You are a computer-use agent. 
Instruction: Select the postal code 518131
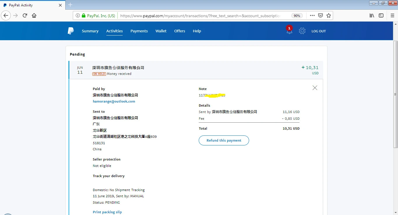tap(99, 143)
